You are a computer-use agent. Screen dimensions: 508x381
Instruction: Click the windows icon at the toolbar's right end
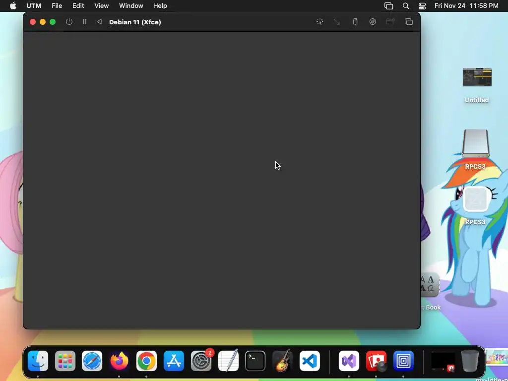[x=409, y=22]
